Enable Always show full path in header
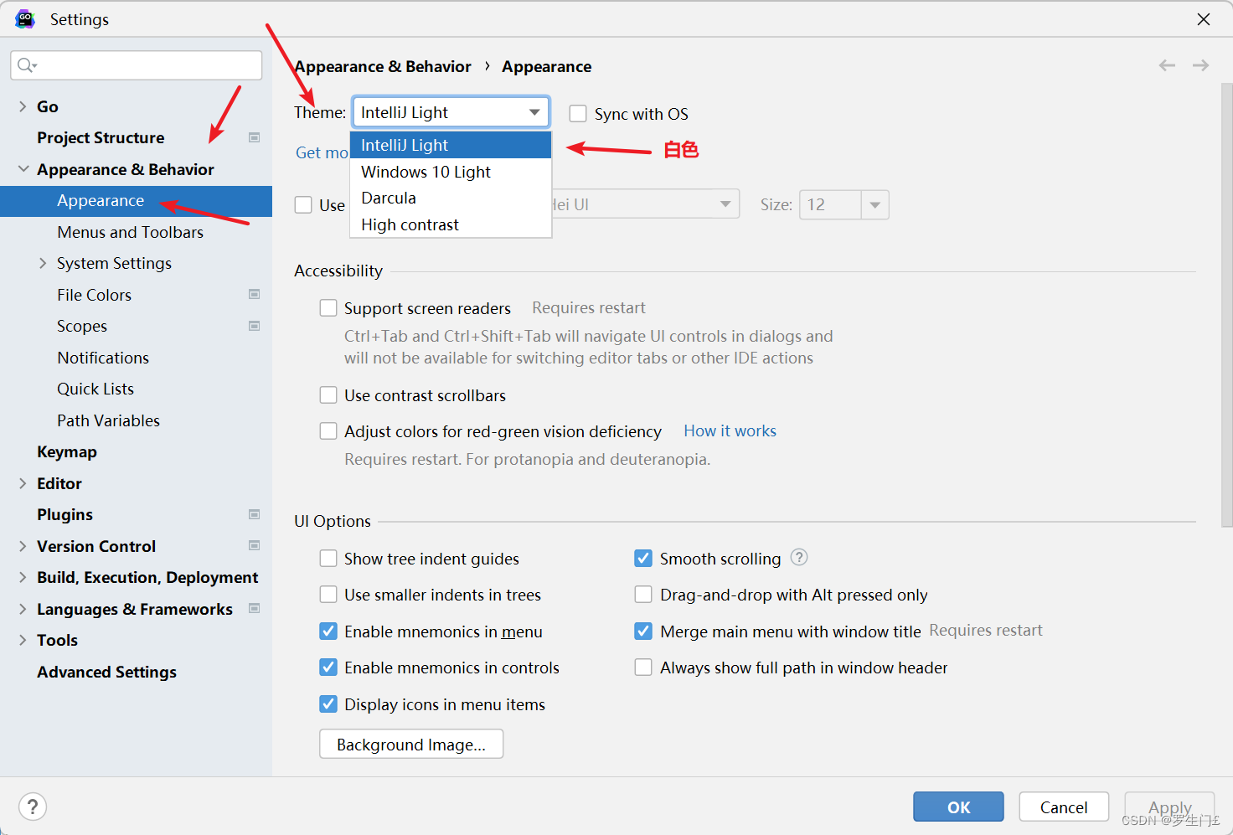This screenshot has height=835, width=1233. click(x=643, y=667)
